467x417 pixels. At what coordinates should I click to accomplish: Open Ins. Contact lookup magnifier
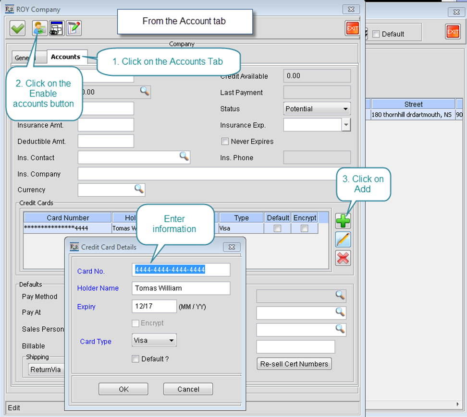(x=184, y=156)
